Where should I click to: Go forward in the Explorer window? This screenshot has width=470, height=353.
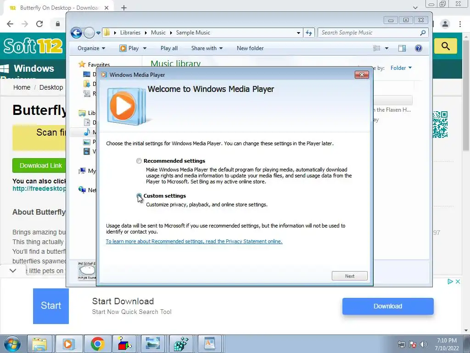89,33
